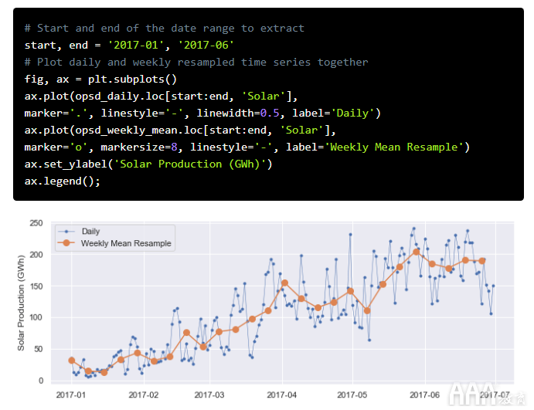Image resolution: width=534 pixels, height=410 pixels.
Task: Click the x-axis label 2017-06
Action: [425, 395]
